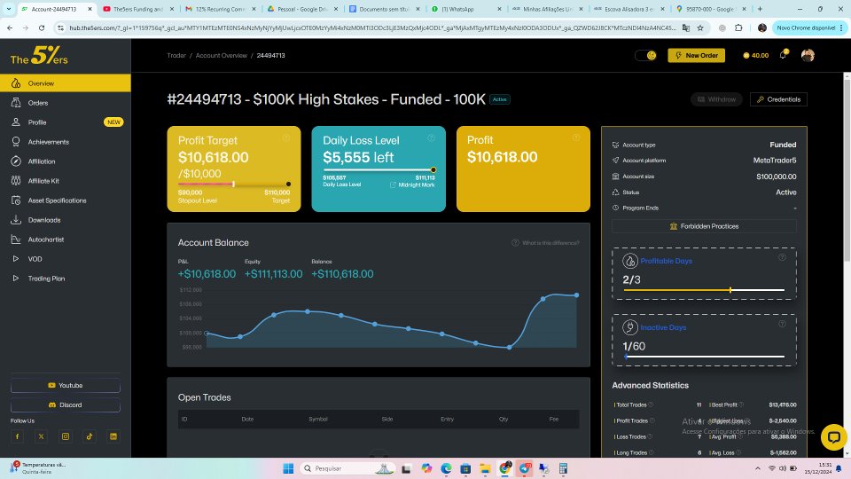
Task: Bookmark this page with star icon
Action: coord(700,27)
